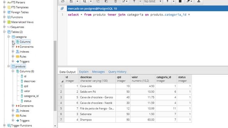This screenshot has width=228, height=128.
Task: Click the Find magnifier toolbar icon
Action: tap(85, 1)
